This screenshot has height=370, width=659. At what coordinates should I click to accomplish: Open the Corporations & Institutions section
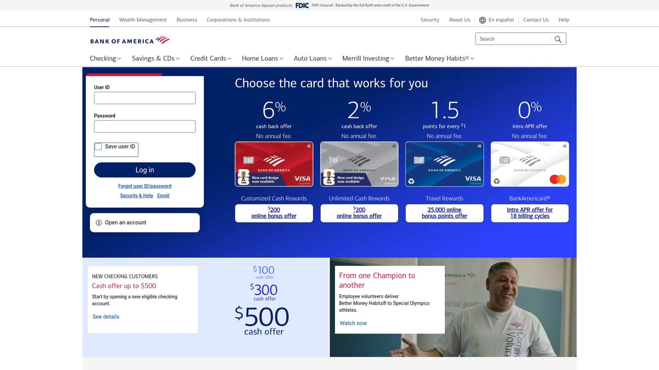(238, 20)
